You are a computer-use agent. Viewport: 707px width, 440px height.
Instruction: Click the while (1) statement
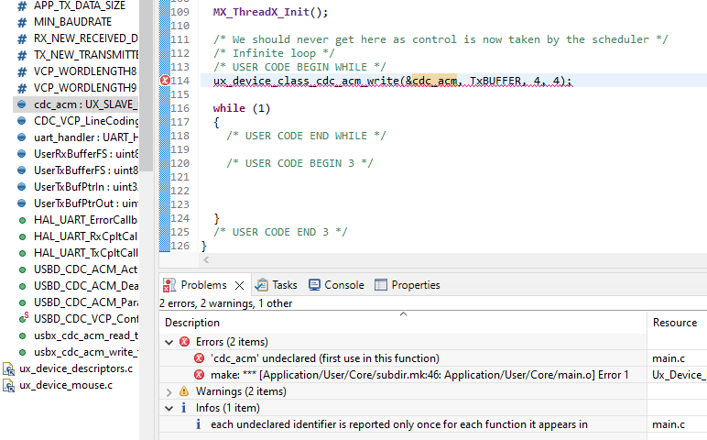pyautogui.click(x=242, y=108)
